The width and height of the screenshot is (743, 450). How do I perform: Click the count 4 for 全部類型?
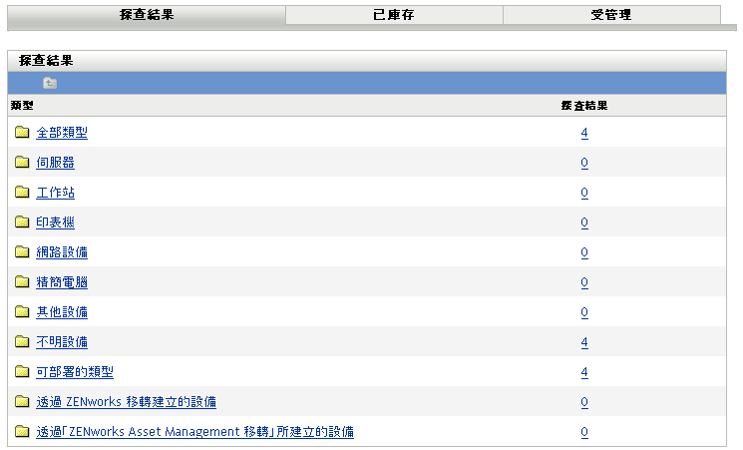(x=584, y=133)
